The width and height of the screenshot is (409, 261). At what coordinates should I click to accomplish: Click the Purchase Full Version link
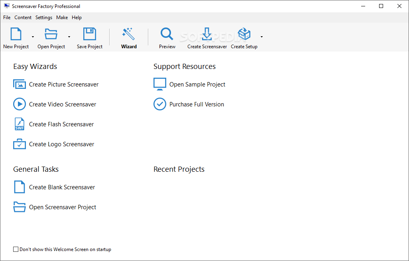197,104
